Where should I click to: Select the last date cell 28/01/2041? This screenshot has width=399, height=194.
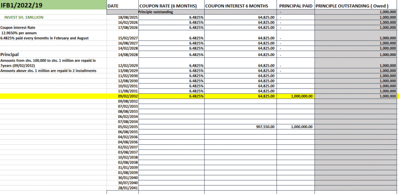tap(128, 188)
